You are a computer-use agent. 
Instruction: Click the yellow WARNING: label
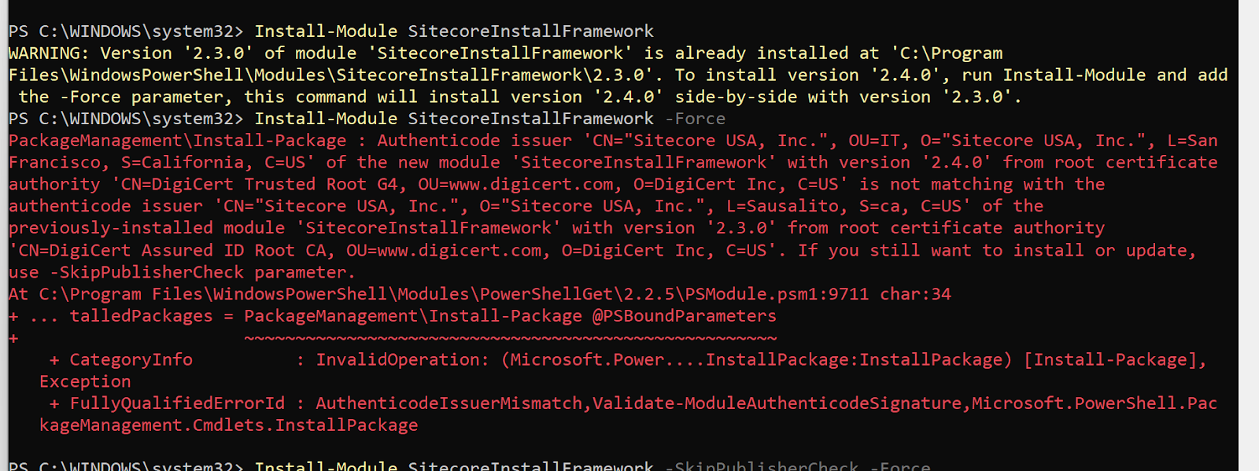(49, 53)
